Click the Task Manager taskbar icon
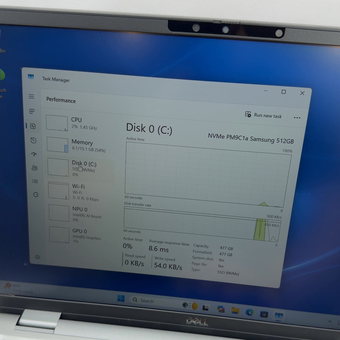The height and width of the screenshot is (340, 340). coord(279,316)
